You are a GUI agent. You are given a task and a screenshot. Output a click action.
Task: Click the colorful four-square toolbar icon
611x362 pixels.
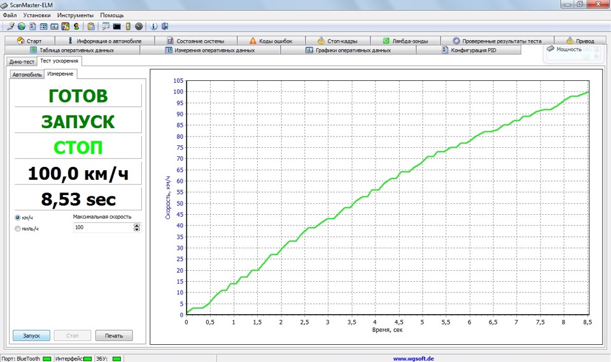point(65,26)
